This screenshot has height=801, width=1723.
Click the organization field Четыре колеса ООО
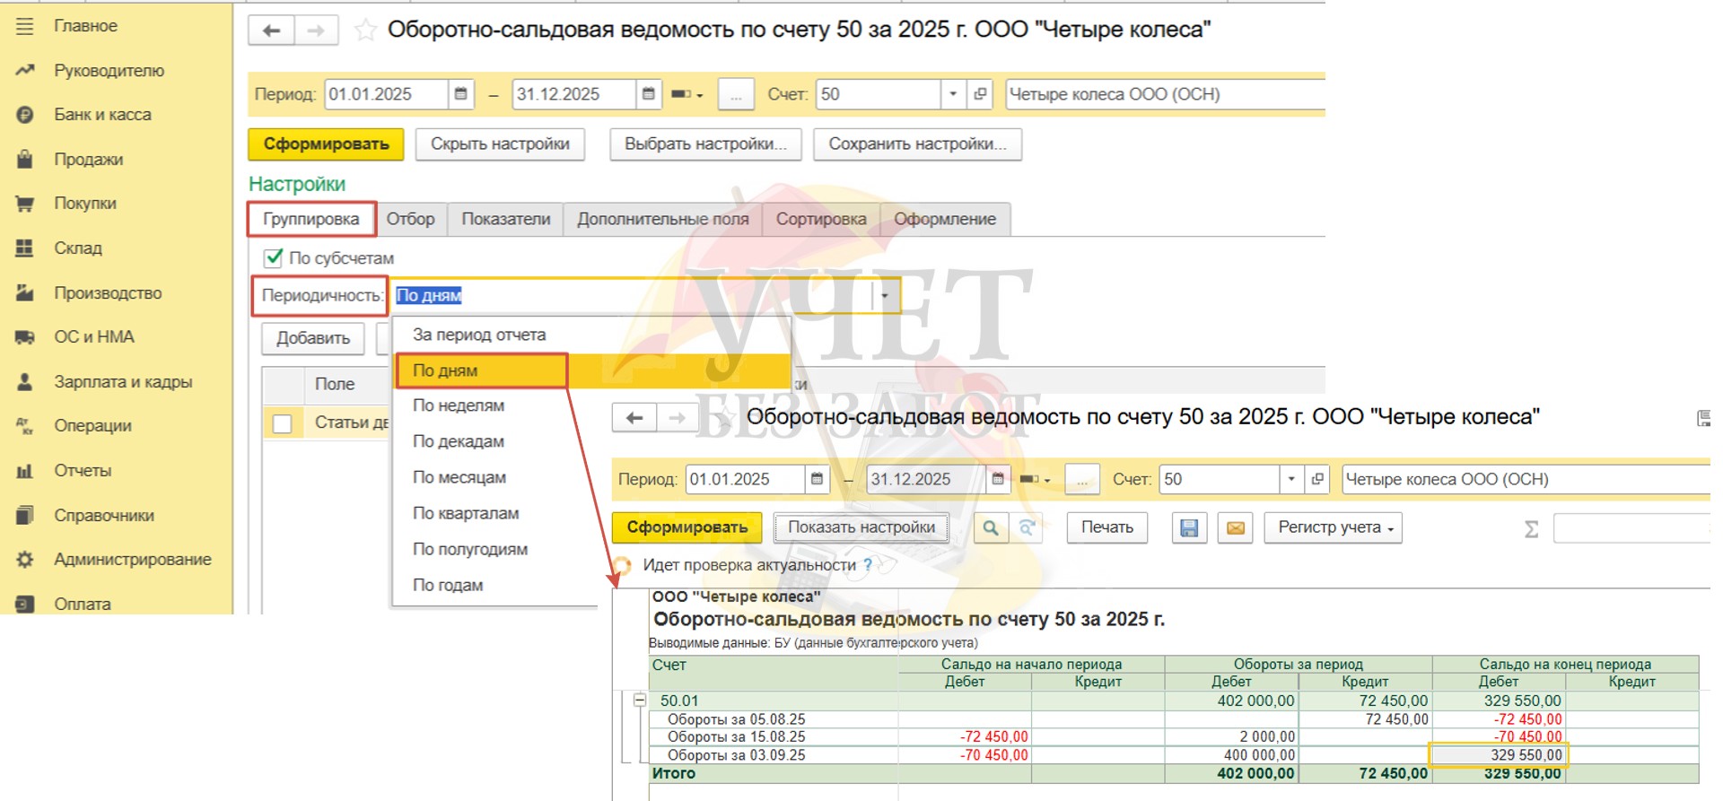[1164, 94]
